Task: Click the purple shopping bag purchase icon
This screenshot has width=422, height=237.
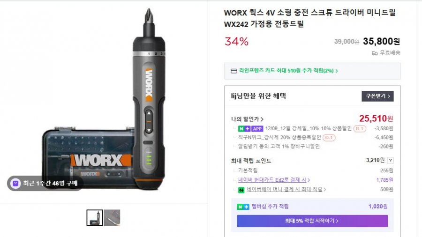Action: pyautogui.click(x=15, y=183)
